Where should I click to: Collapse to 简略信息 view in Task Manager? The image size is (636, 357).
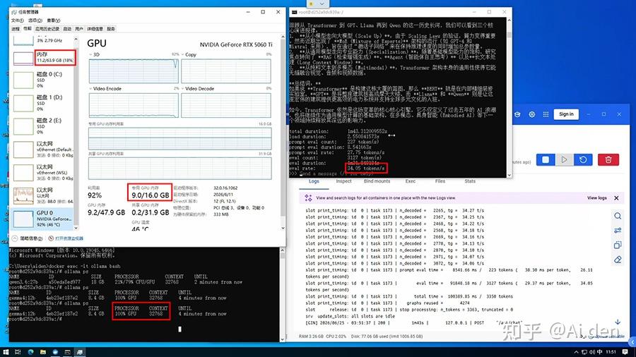(28, 238)
